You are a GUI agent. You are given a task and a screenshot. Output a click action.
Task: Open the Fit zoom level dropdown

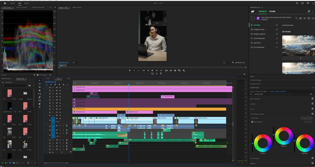point(76,62)
